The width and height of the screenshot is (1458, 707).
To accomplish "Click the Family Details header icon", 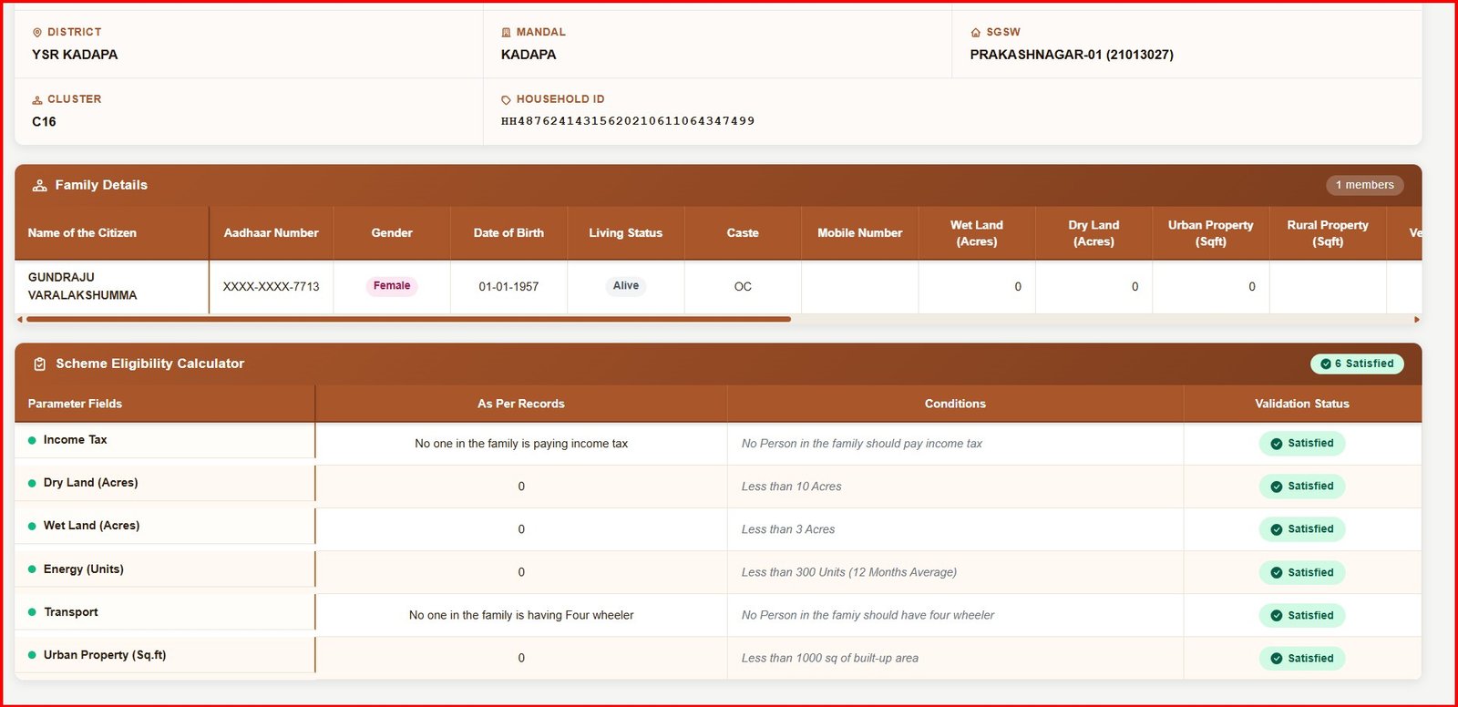I will (40, 185).
